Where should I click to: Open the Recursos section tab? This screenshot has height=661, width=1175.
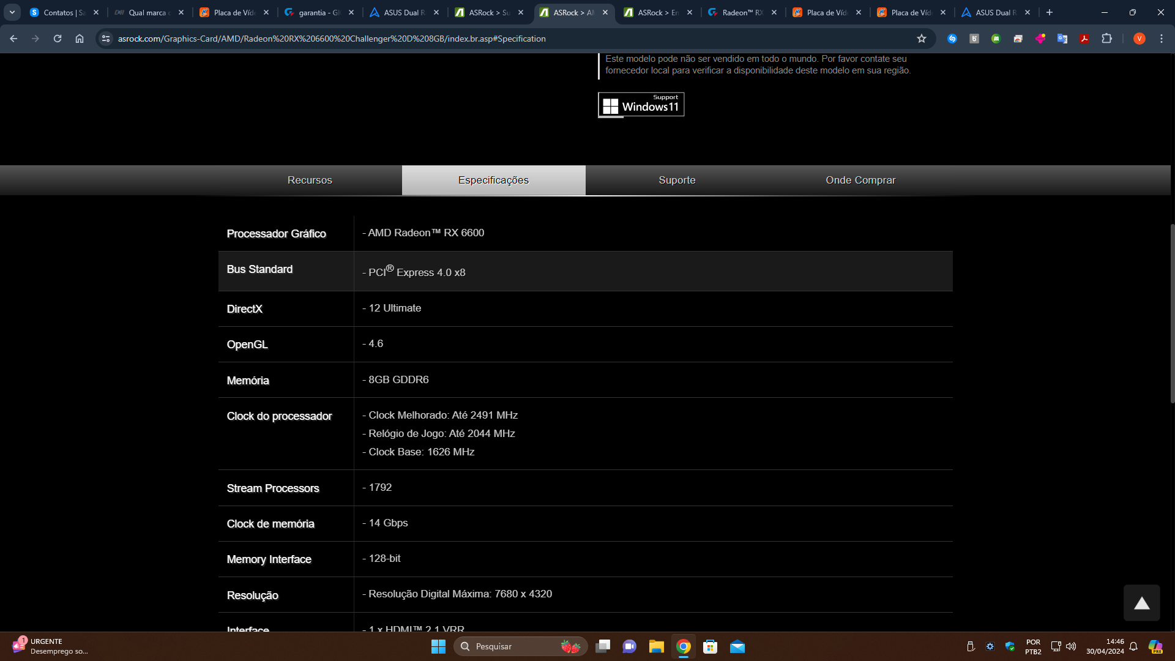[x=310, y=180]
